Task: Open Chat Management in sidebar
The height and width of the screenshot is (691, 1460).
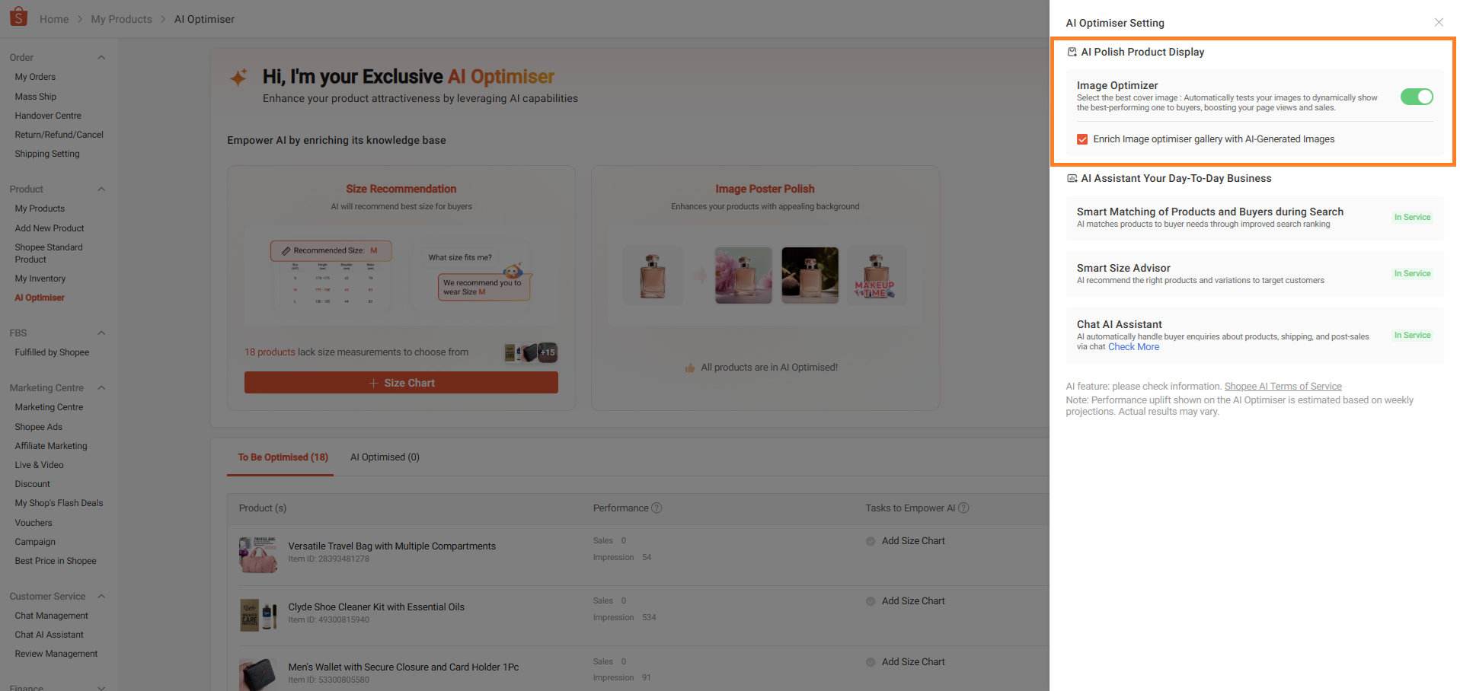Action: coord(52,616)
